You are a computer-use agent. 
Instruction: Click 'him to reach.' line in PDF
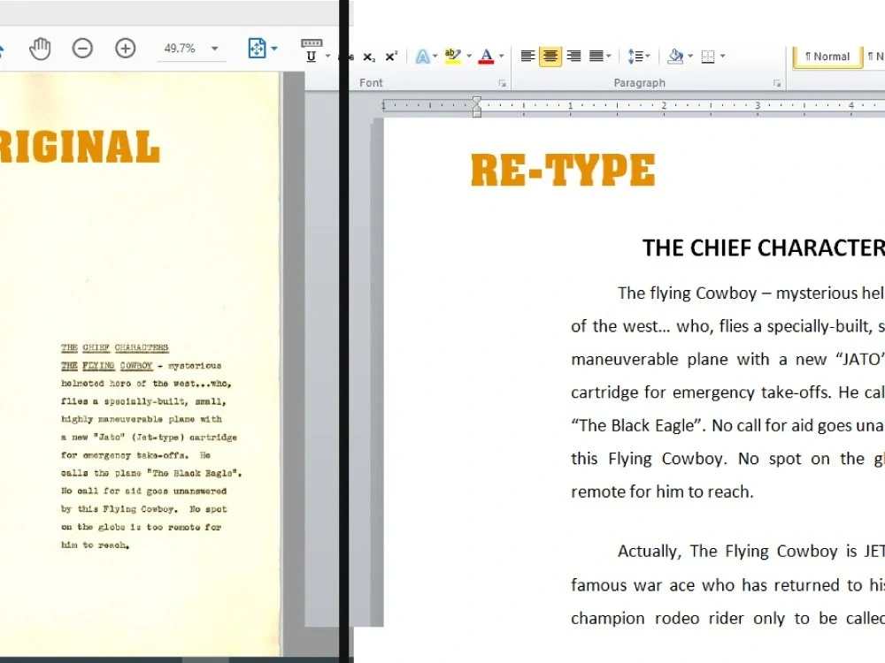pos(96,545)
